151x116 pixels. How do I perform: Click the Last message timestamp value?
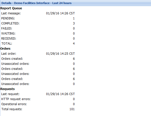(x=60, y=13)
